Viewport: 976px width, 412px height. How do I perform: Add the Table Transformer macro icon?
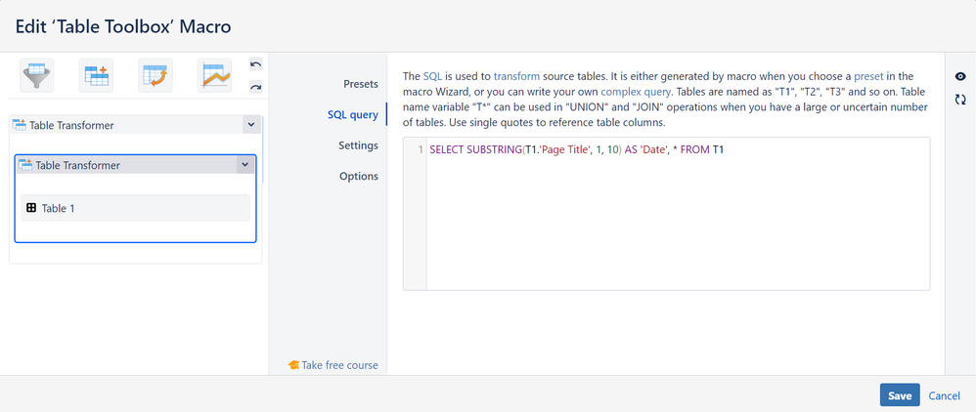(x=96, y=74)
